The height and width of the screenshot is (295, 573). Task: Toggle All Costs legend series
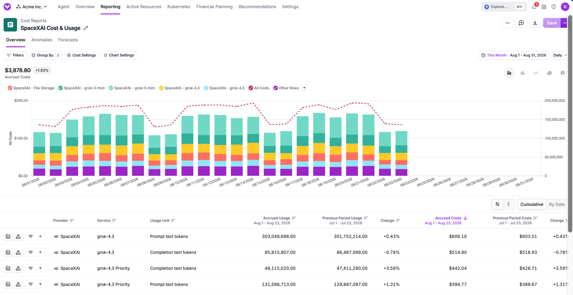point(259,88)
